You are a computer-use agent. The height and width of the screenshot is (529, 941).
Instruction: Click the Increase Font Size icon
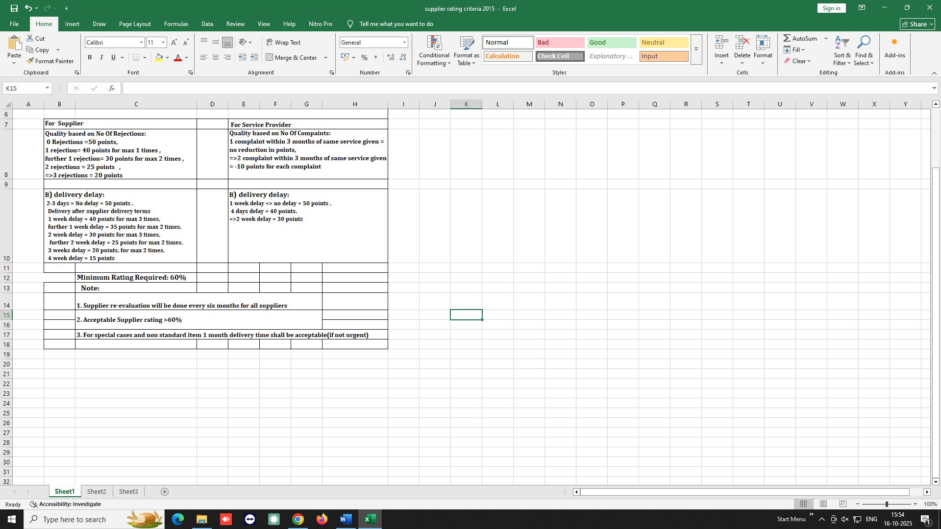pos(174,43)
